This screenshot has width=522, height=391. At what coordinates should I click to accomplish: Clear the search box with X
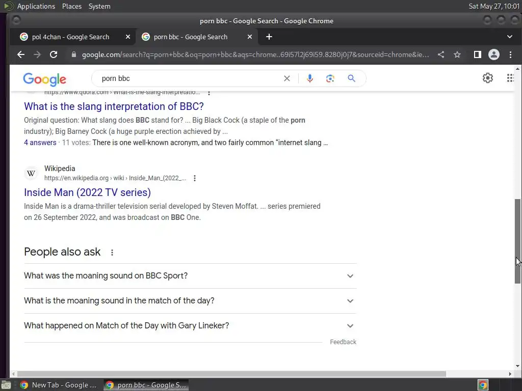[x=286, y=78]
